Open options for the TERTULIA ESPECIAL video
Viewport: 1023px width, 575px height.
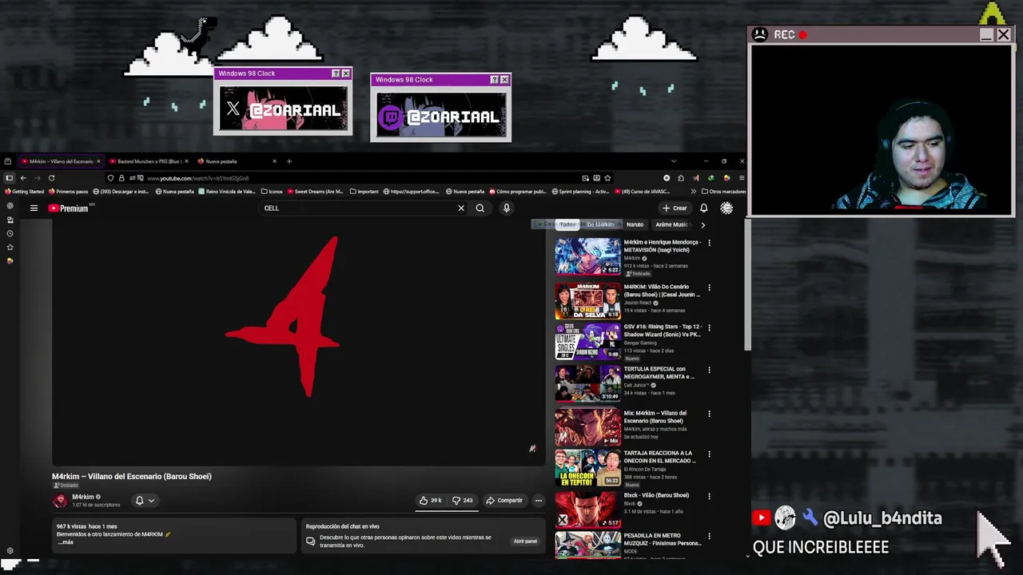709,370
